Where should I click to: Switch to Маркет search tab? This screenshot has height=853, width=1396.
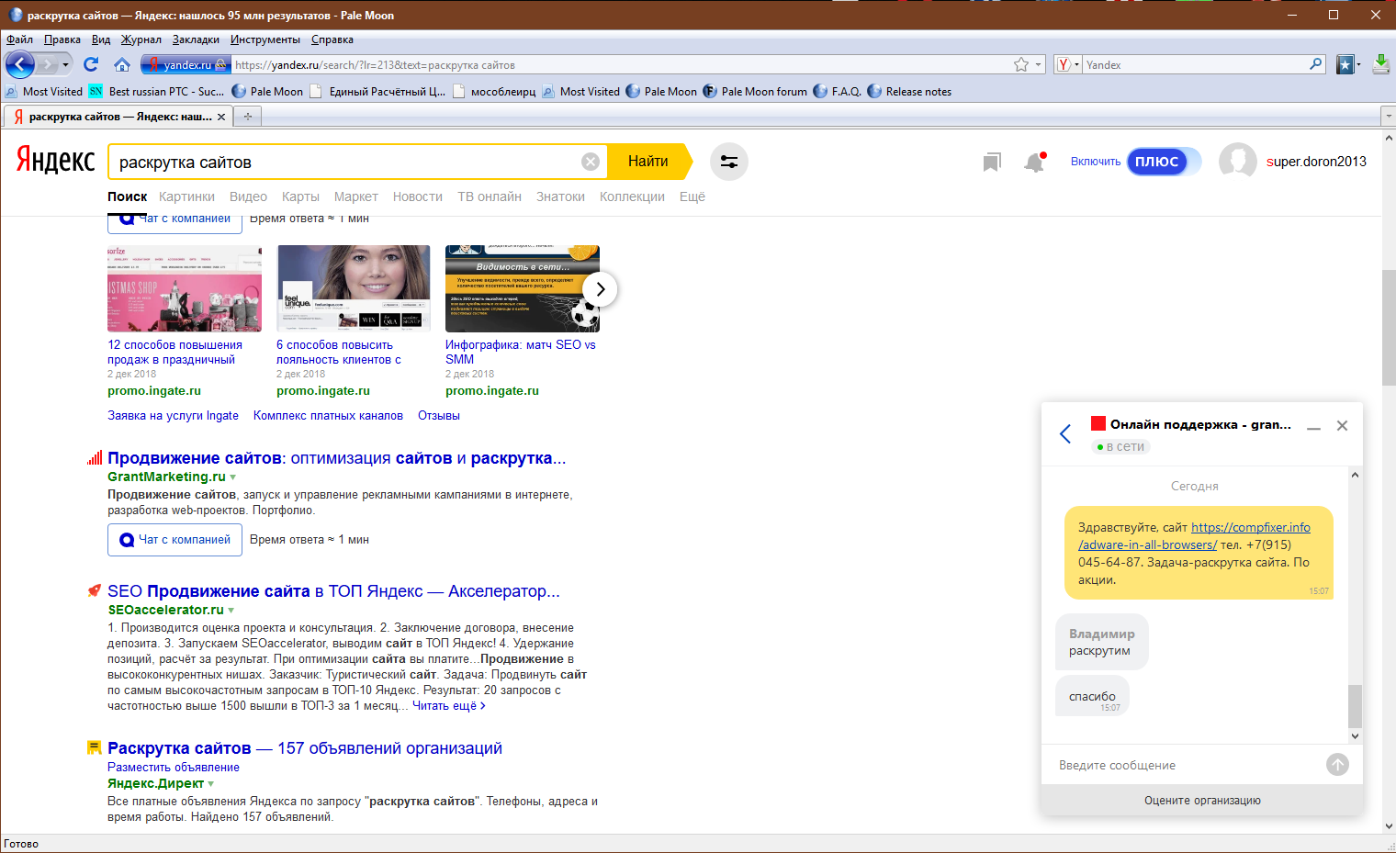pos(355,196)
